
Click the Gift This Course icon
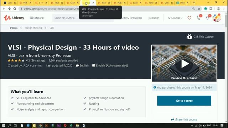coord(190,37)
